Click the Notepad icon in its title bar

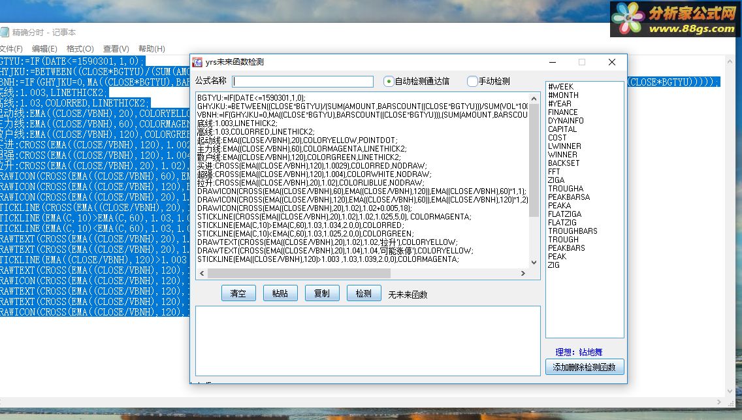coord(5,32)
